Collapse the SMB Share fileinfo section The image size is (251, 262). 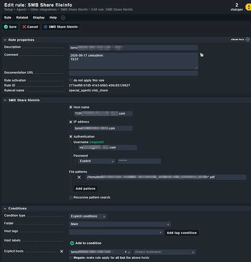(x=5, y=100)
